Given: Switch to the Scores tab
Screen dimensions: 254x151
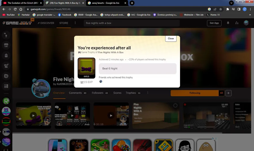Looking at the screenshot, I should [117, 93].
